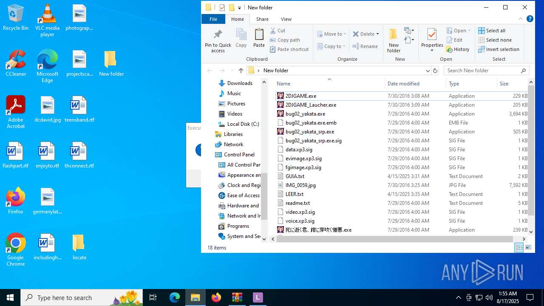This screenshot has height=306, width=544.
Task: Collapse the ribbon with the chevron
Action: click(x=521, y=19)
